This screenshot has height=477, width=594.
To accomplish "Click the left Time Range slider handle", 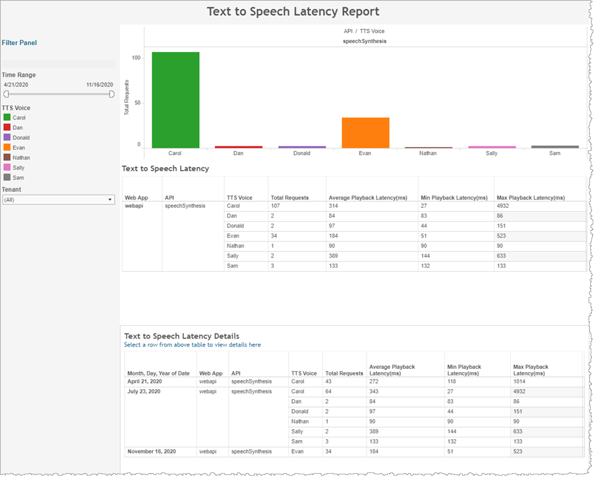I will (x=6, y=94).
